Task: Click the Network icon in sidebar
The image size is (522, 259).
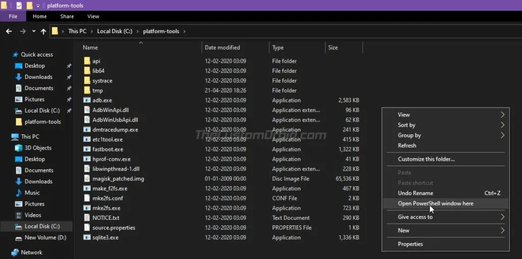Action: (x=15, y=252)
